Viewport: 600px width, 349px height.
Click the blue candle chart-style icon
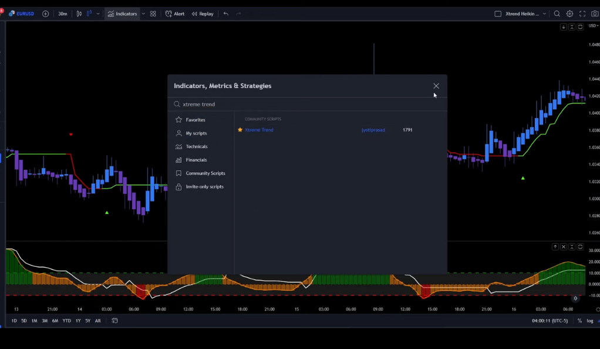[89, 14]
